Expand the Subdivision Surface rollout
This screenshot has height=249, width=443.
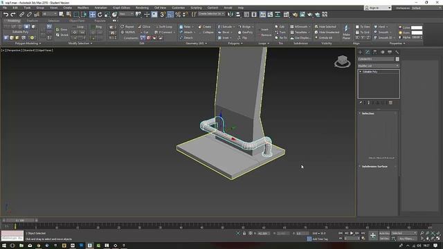[x=374, y=167]
